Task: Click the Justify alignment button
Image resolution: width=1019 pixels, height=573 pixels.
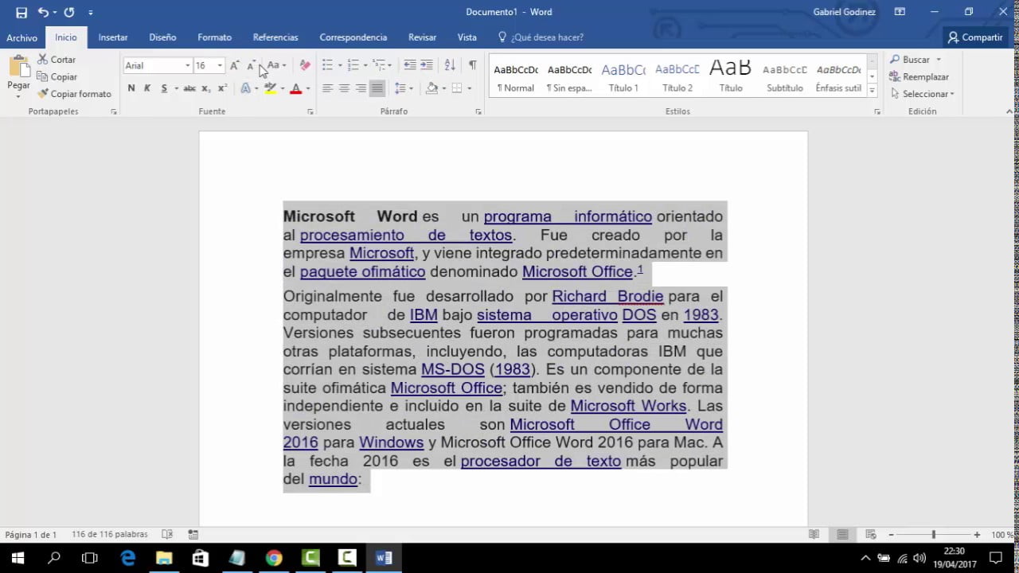Action: tap(377, 88)
